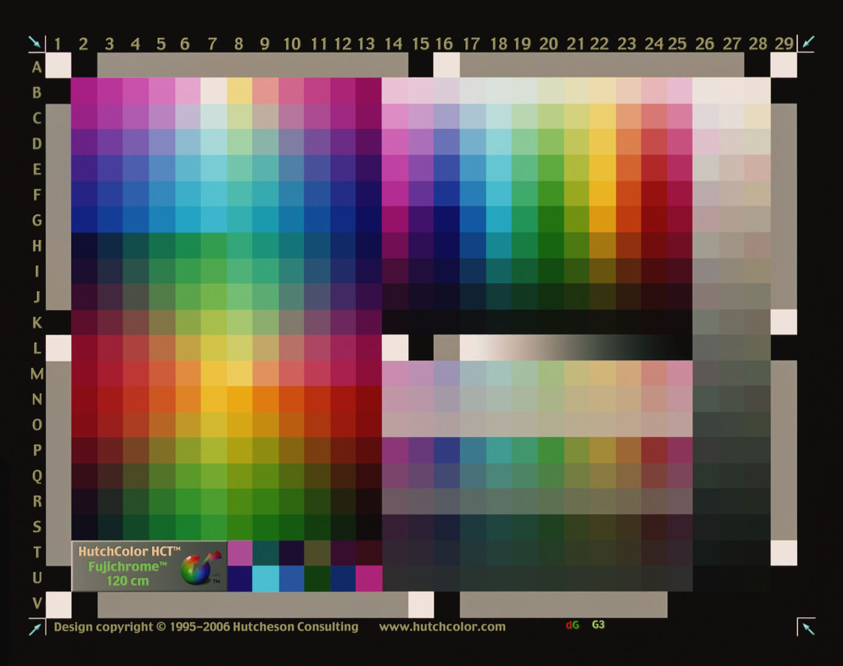Viewport: 843px width, 666px height.
Task: Click the white-to-black gradient strip in row L
Action: click(576, 348)
